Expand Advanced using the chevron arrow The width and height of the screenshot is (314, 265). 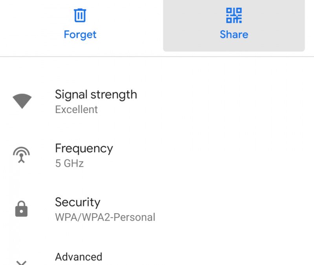[x=22, y=262]
